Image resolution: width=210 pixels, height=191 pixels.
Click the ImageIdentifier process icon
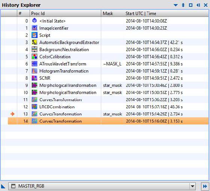pos(34,28)
